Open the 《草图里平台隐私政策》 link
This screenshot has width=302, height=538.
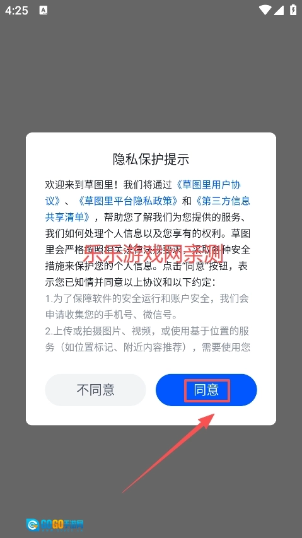pyautogui.click(x=127, y=201)
